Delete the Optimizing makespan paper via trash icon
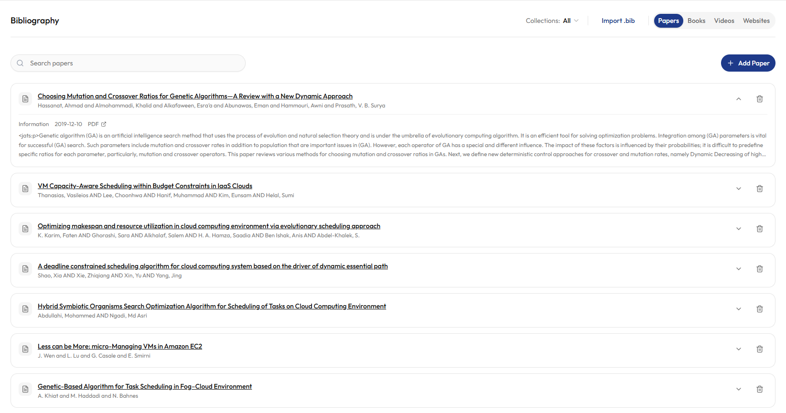Screen dimensions: 786x413 pyautogui.click(x=759, y=229)
